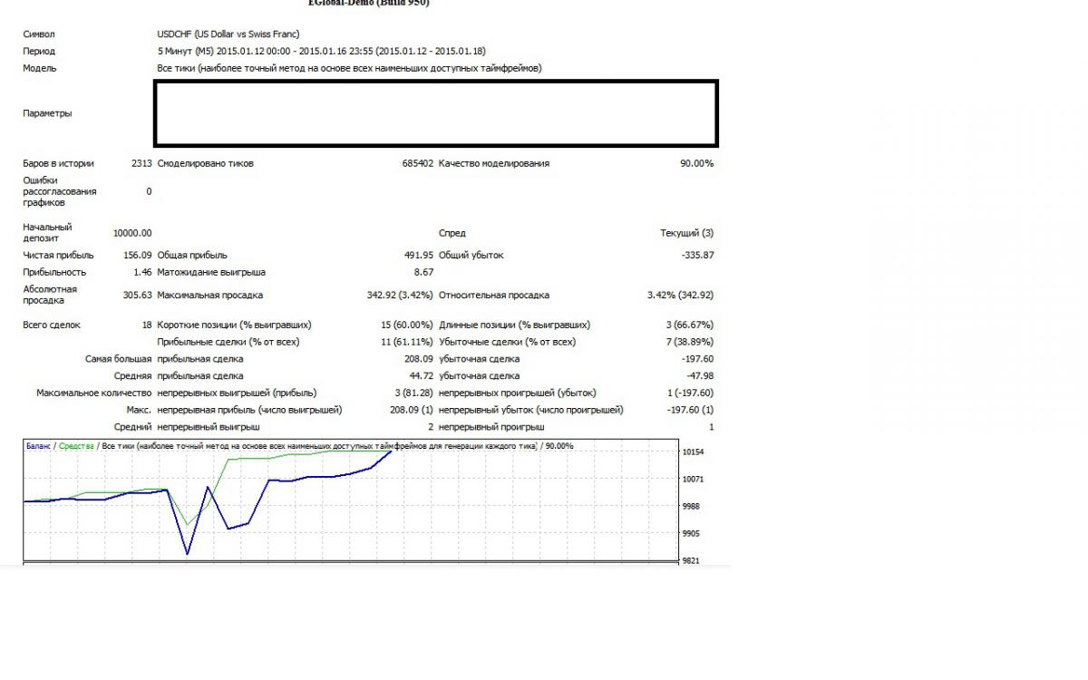Click the "Начальный депозит" label
Screen dimensions: 1088x680
point(47,233)
